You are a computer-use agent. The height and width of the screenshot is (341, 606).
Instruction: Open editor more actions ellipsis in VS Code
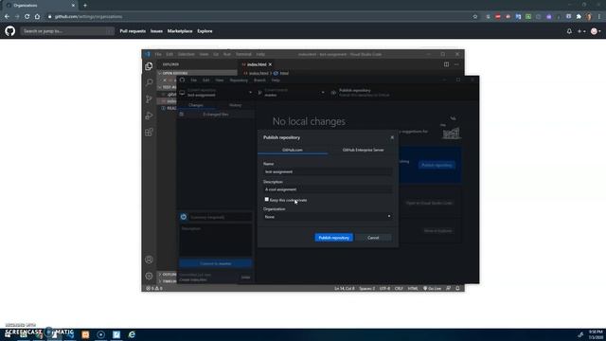click(x=456, y=64)
